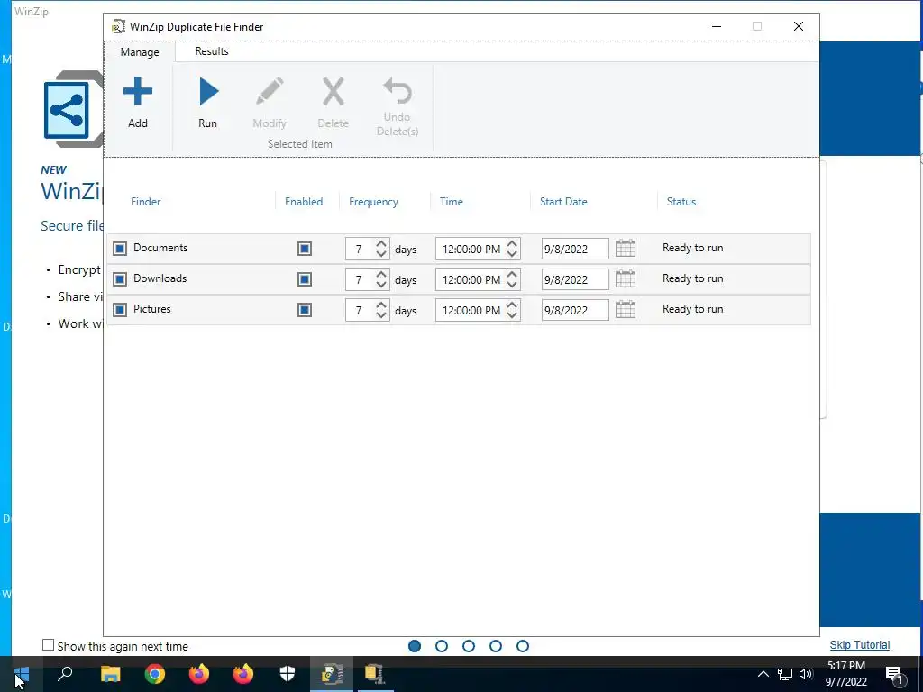Click the Pictures finder name
Image resolution: width=923 pixels, height=692 pixels.
[x=151, y=309]
